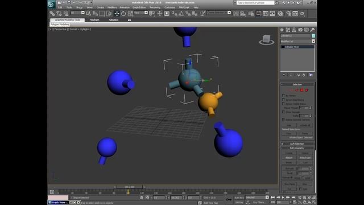Click the Attach List button
Viewport: 364px width, 205px height.
pos(305,158)
